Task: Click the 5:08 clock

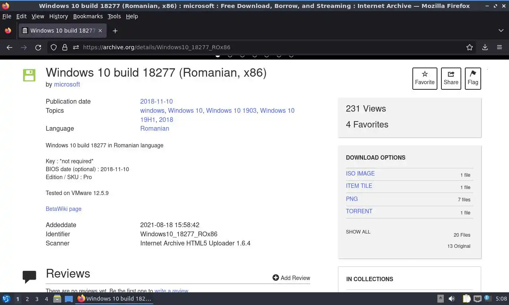Action: pyautogui.click(x=501, y=299)
